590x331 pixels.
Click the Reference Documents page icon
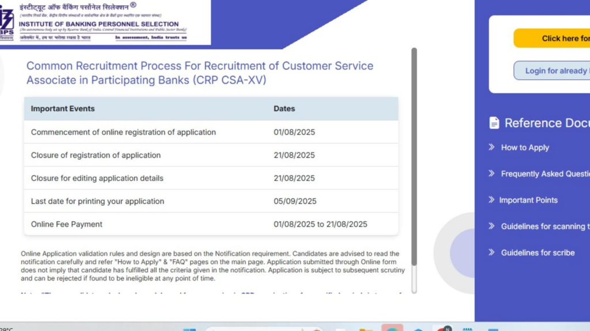(494, 122)
